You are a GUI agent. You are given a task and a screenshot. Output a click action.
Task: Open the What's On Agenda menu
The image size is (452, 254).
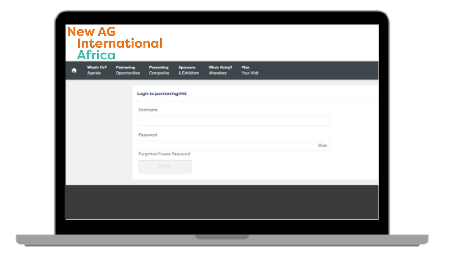pyautogui.click(x=97, y=70)
